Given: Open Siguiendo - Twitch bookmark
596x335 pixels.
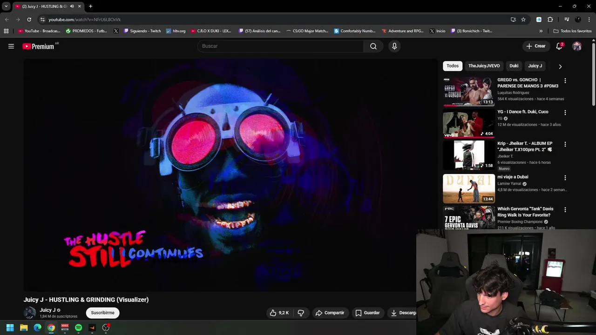Looking at the screenshot, I should [142, 31].
